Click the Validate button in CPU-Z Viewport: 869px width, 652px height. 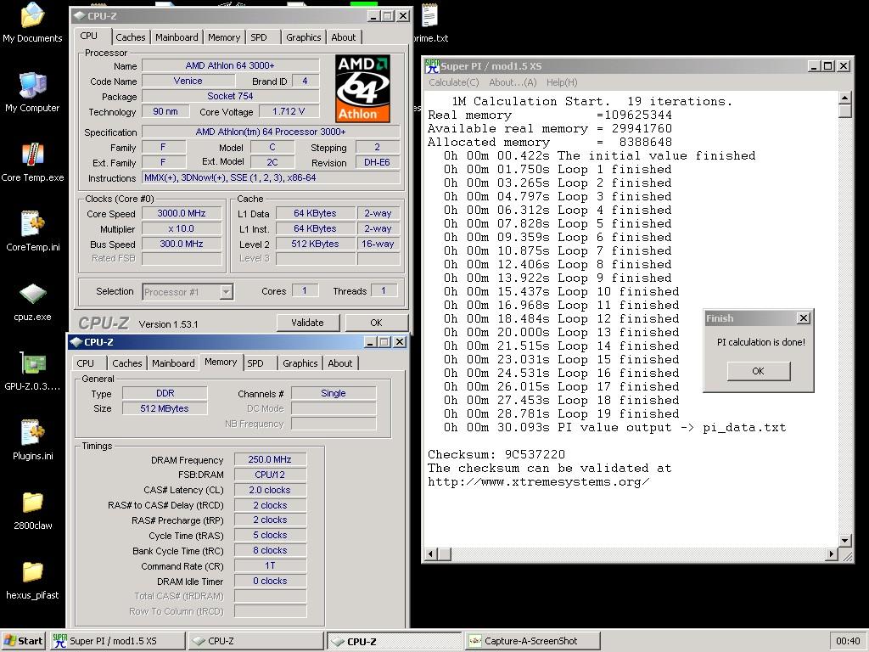[307, 323]
